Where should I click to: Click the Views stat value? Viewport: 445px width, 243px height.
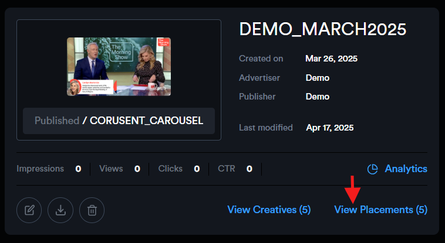(137, 169)
